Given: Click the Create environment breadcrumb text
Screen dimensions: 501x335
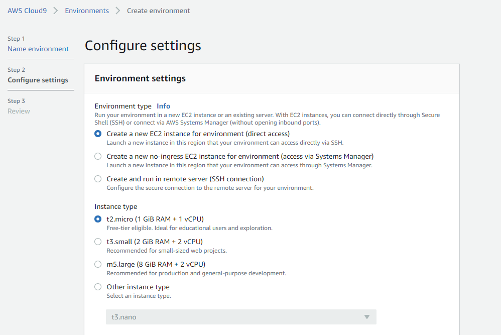Looking at the screenshot, I should (x=159, y=11).
